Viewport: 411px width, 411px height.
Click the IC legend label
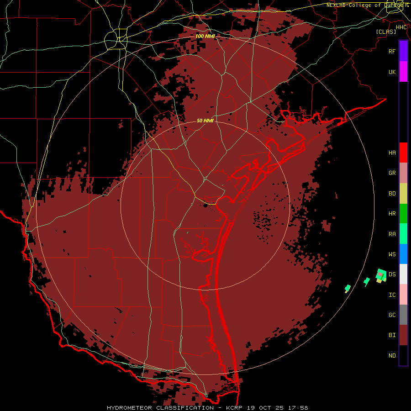click(x=392, y=295)
